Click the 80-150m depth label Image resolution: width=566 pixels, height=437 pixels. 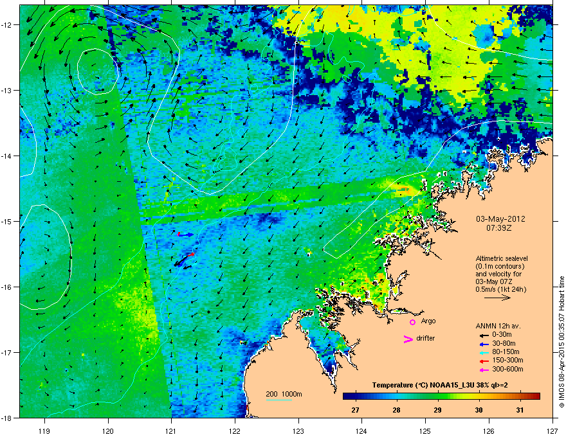[x=506, y=352]
